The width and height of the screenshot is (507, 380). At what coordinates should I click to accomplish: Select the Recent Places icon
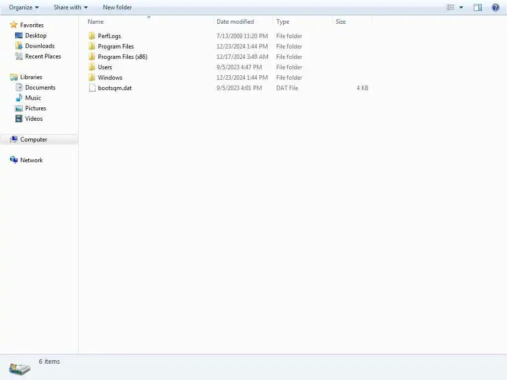(19, 56)
